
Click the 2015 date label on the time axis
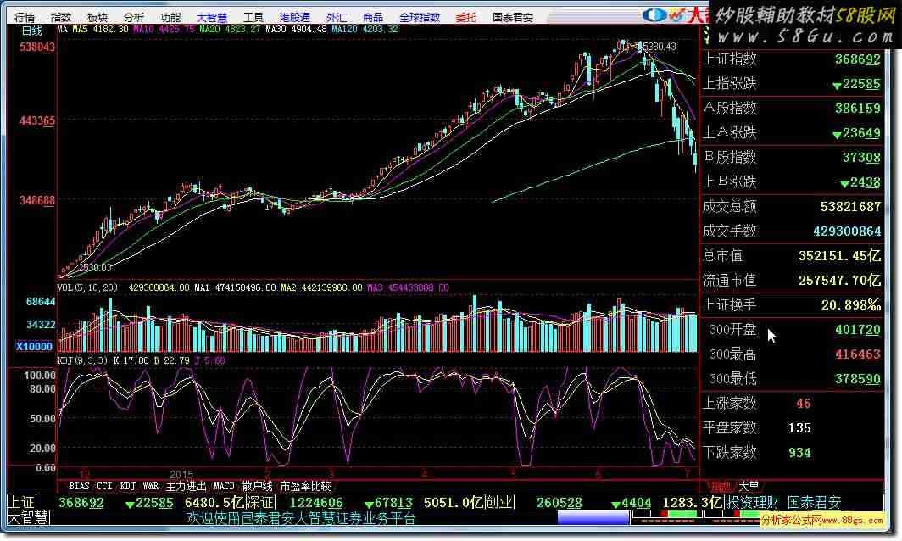click(x=181, y=474)
